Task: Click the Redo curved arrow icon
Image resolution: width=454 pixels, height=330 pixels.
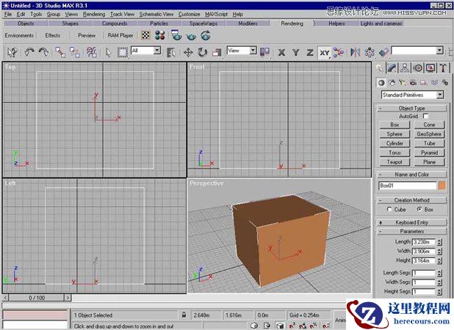Action: (x=43, y=52)
